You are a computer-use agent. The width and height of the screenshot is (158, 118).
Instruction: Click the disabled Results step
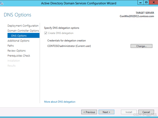pyautogui.click(x=11, y=66)
